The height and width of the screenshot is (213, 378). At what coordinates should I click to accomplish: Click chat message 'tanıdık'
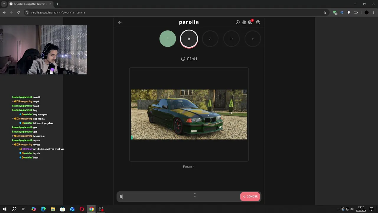click(37, 97)
